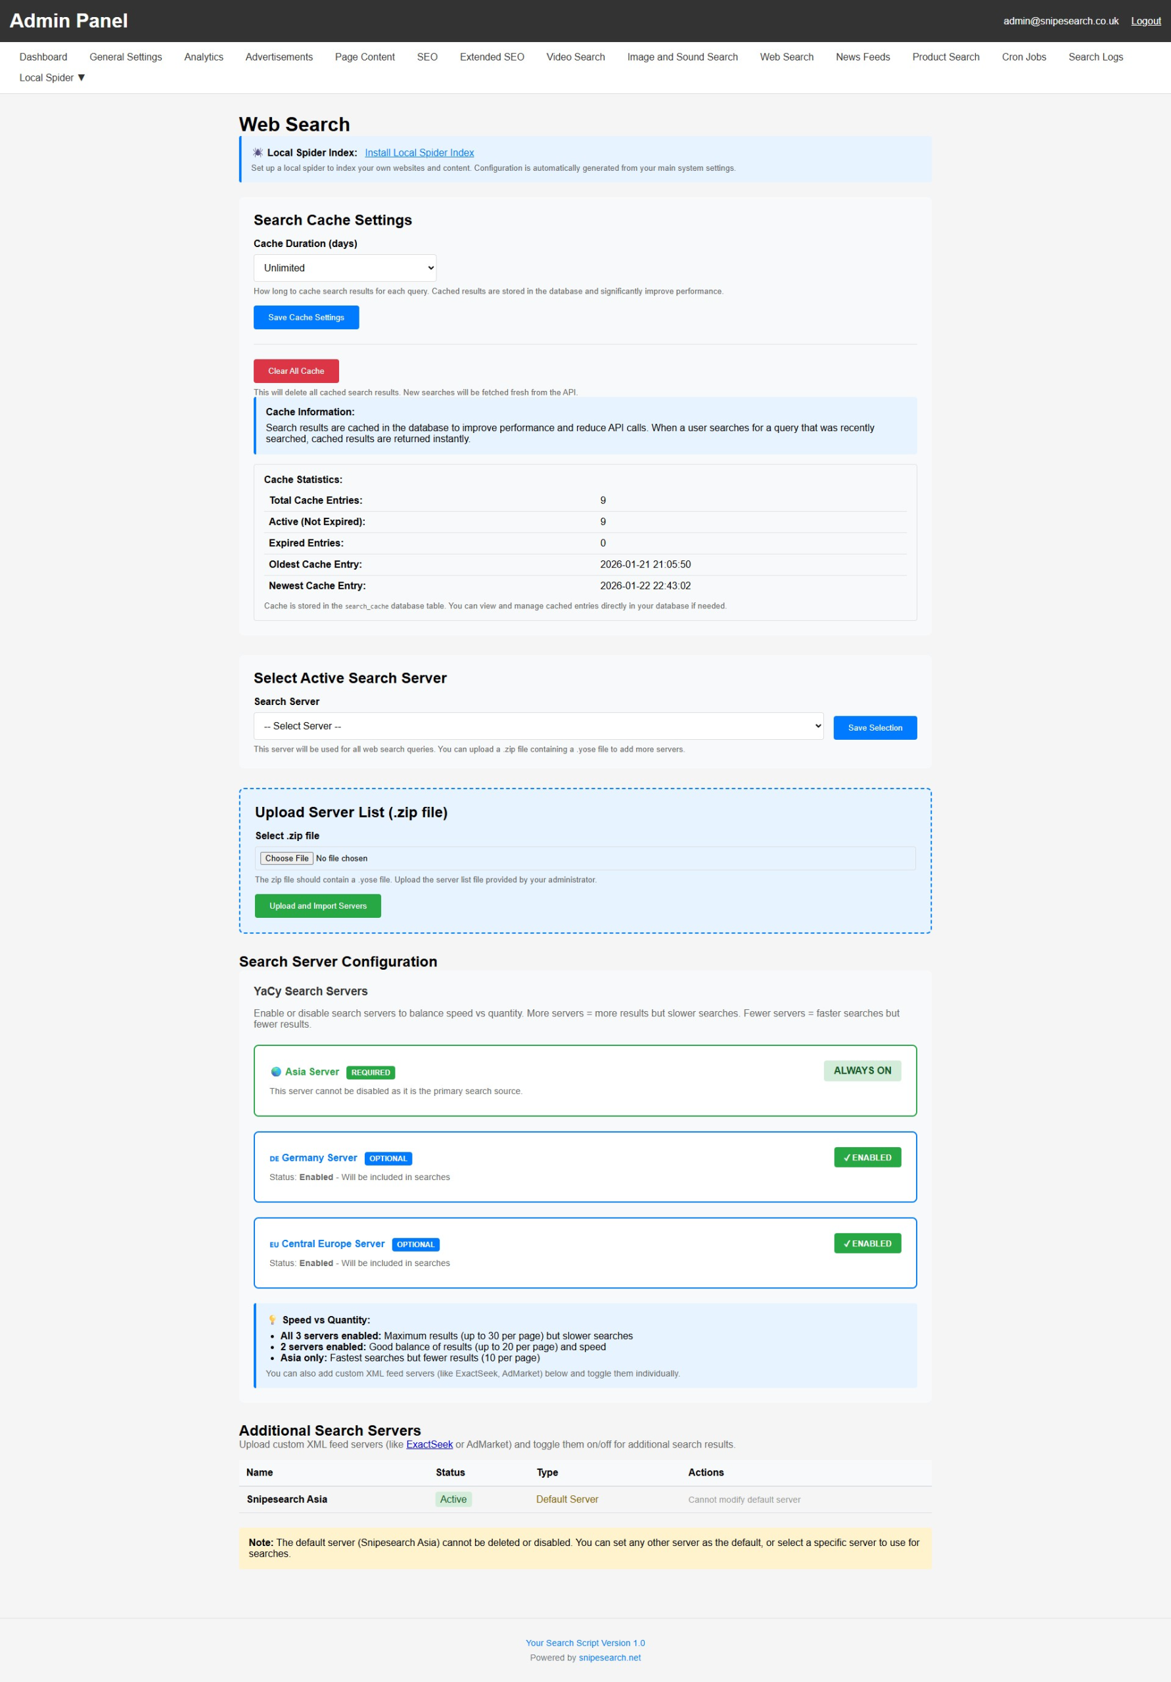Click the DE flag icon for Germany Server

point(274,1158)
